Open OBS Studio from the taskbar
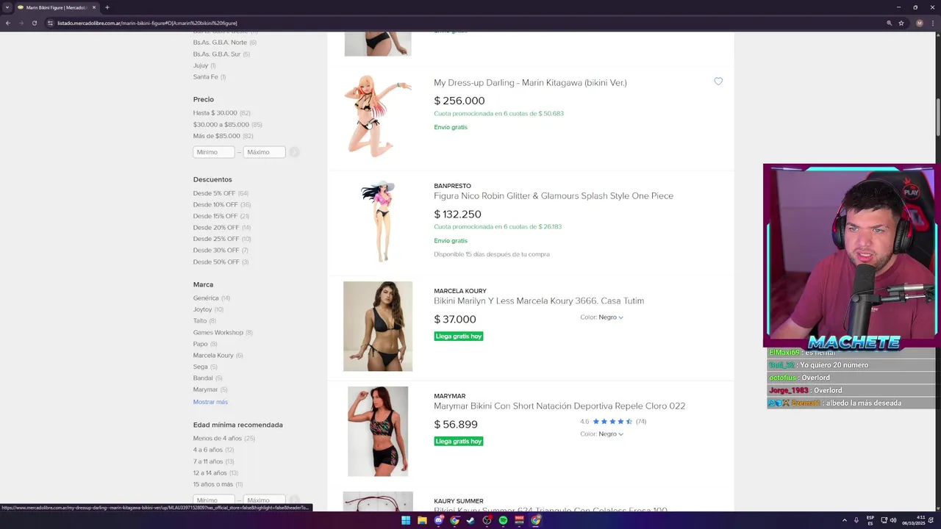The width and height of the screenshot is (941, 529). pyautogui.click(x=487, y=520)
